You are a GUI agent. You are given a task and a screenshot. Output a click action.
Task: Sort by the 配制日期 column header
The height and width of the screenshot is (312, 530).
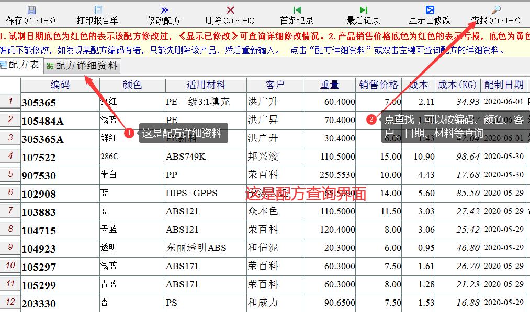(503, 85)
